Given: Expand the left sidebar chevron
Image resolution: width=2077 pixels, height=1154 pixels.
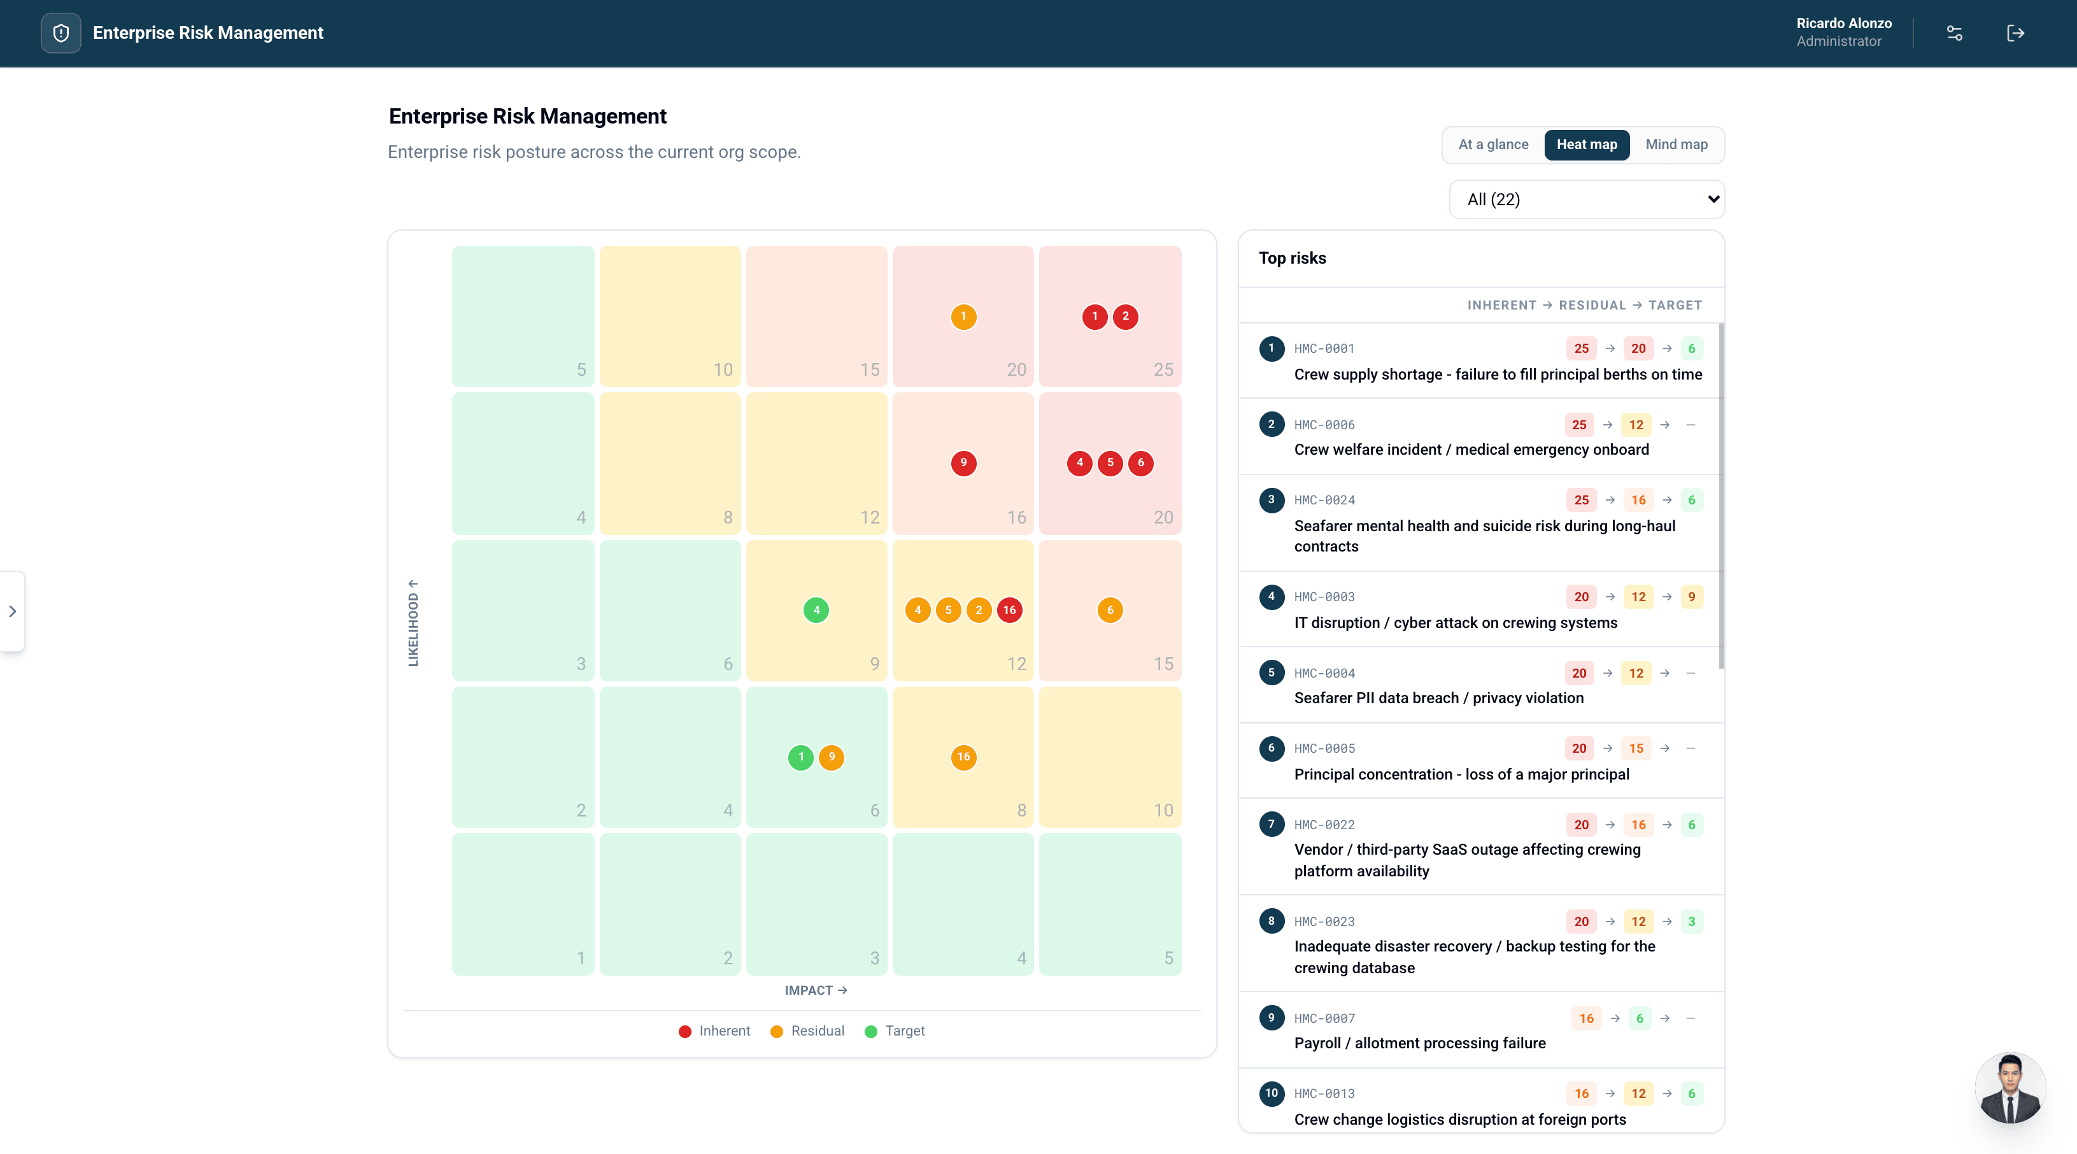Looking at the screenshot, I should pos(12,611).
